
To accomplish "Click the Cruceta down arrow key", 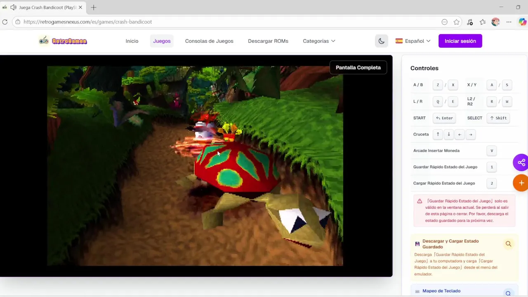I will 449,134.
